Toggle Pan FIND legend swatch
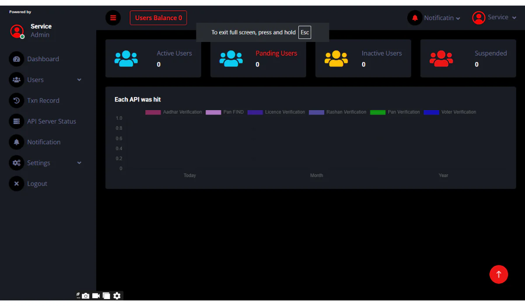The image size is (525, 306). (x=213, y=112)
